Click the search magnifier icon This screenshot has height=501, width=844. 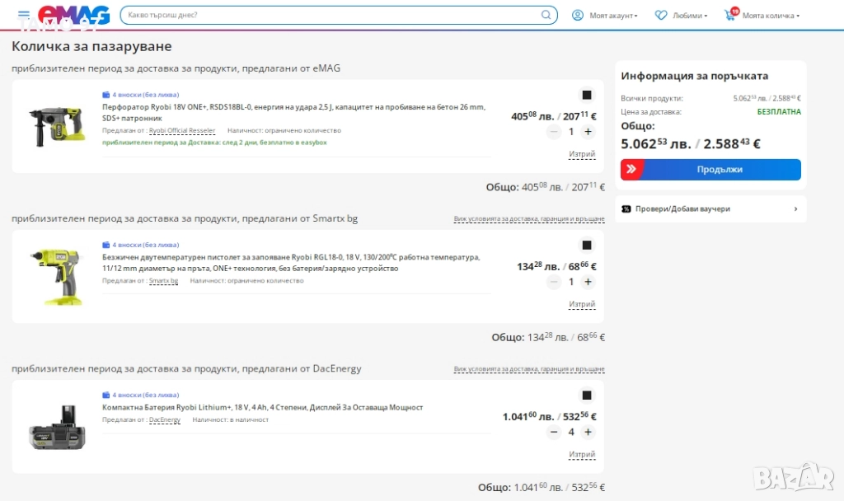546,15
